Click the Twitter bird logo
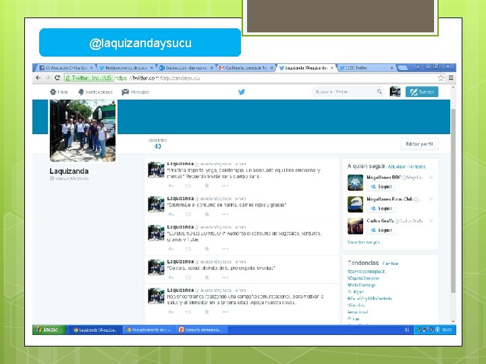 (x=242, y=92)
